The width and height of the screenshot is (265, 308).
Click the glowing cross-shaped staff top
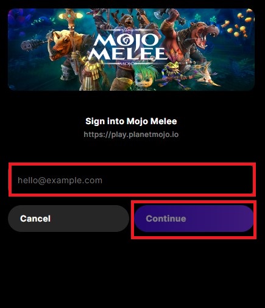coord(71,16)
